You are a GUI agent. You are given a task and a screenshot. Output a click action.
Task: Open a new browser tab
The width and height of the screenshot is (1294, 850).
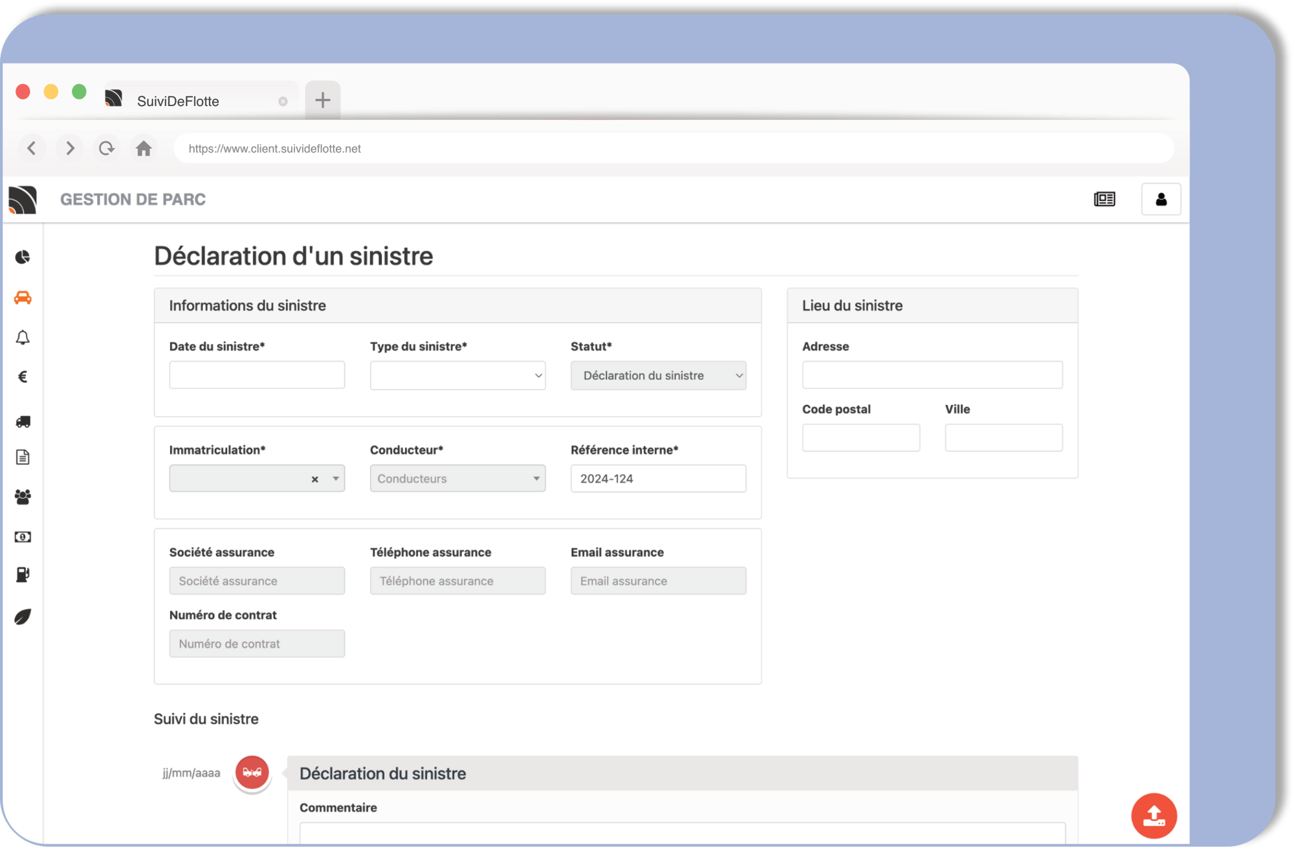[x=323, y=100]
